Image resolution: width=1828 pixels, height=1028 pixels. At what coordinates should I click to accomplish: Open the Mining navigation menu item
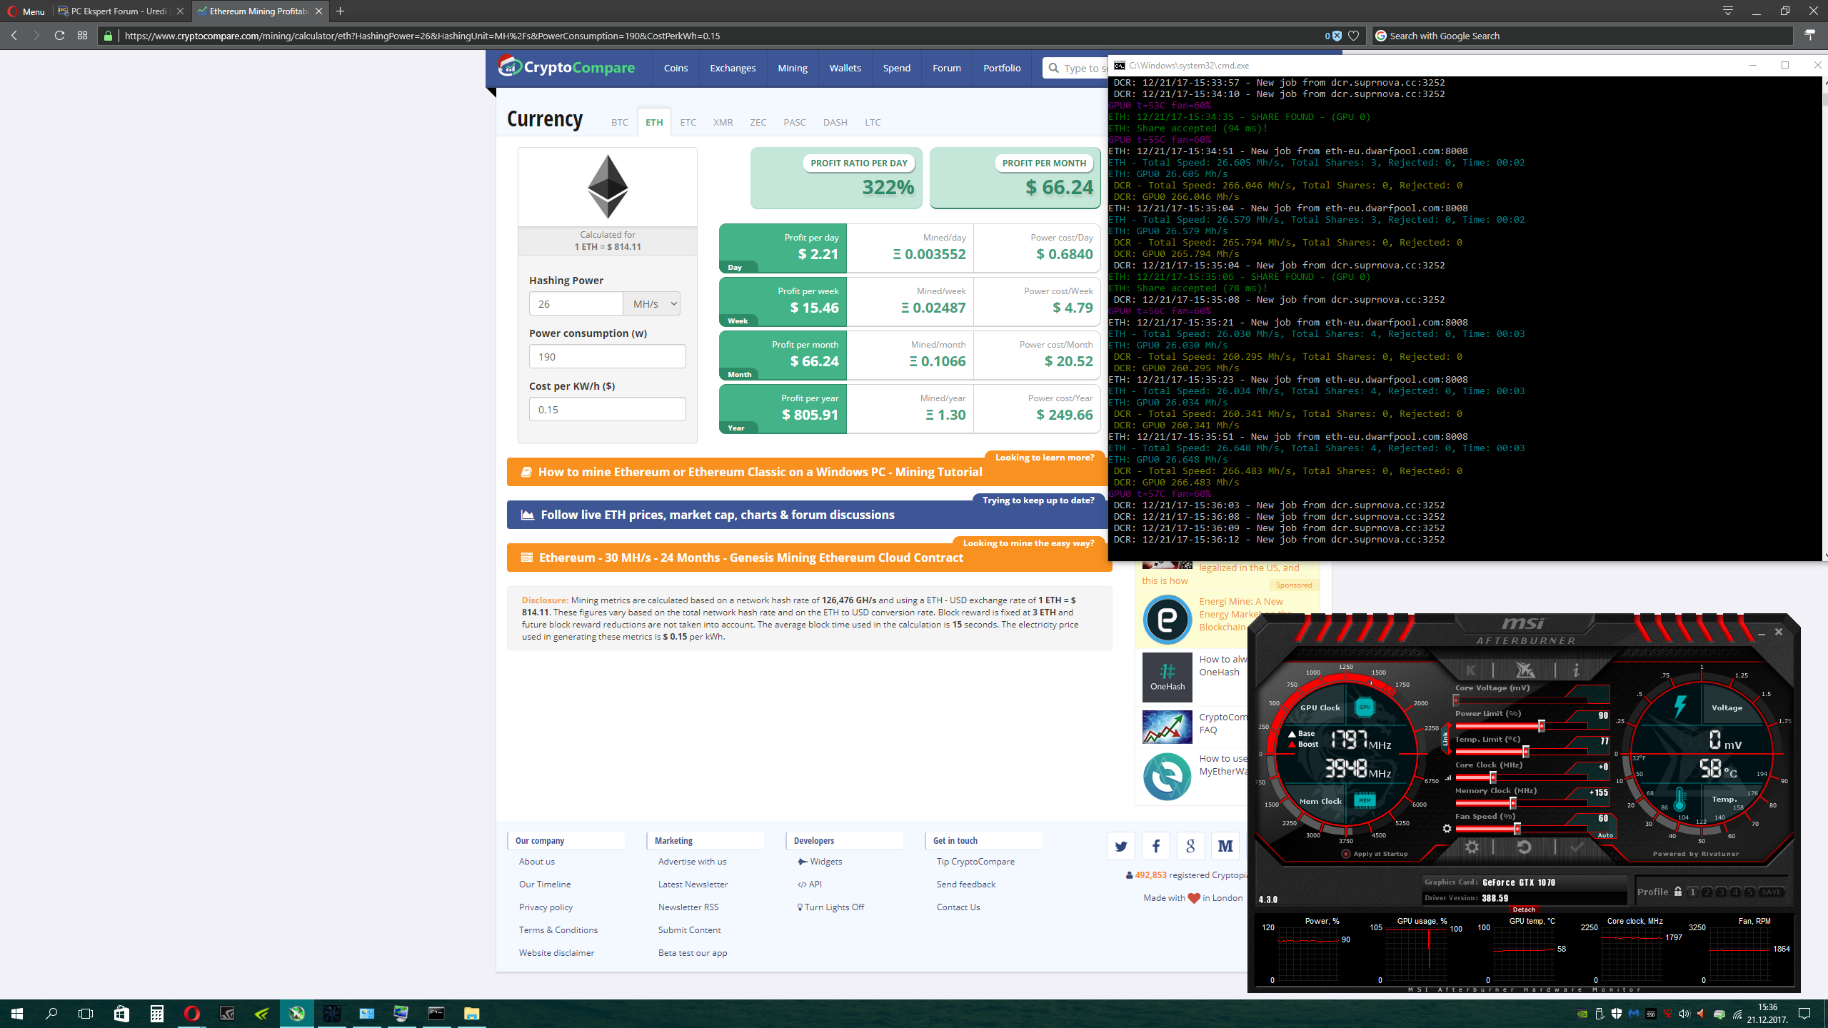pyautogui.click(x=792, y=68)
